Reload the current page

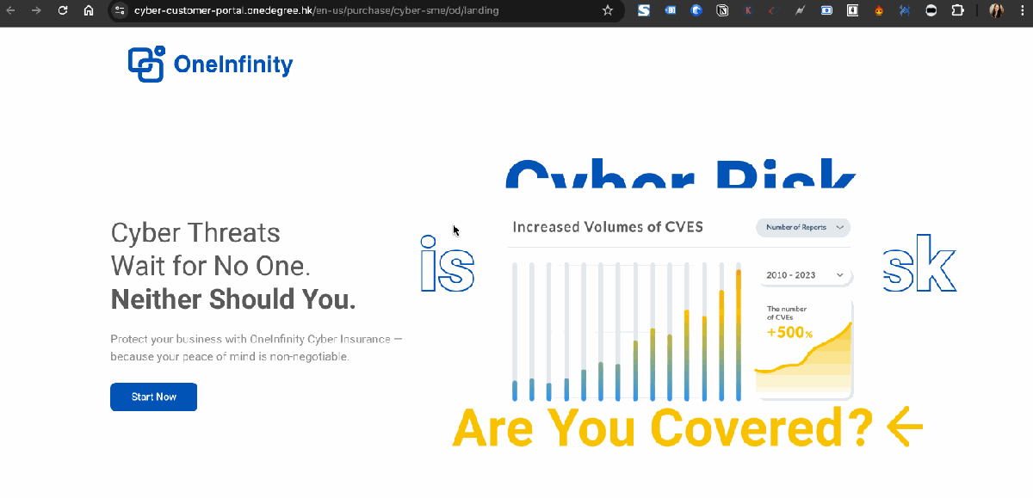coord(61,11)
